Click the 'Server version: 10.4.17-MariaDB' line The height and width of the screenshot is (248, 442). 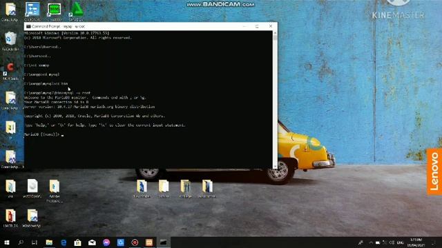pyautogui.click(x=89, y=107)
